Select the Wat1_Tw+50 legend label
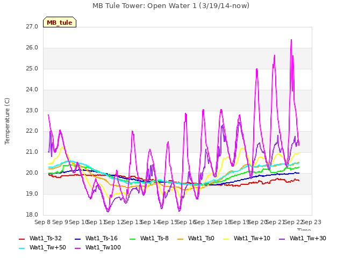 48,247
